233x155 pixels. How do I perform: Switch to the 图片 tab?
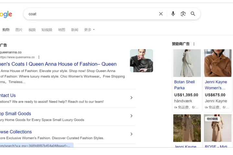(19, 30)
